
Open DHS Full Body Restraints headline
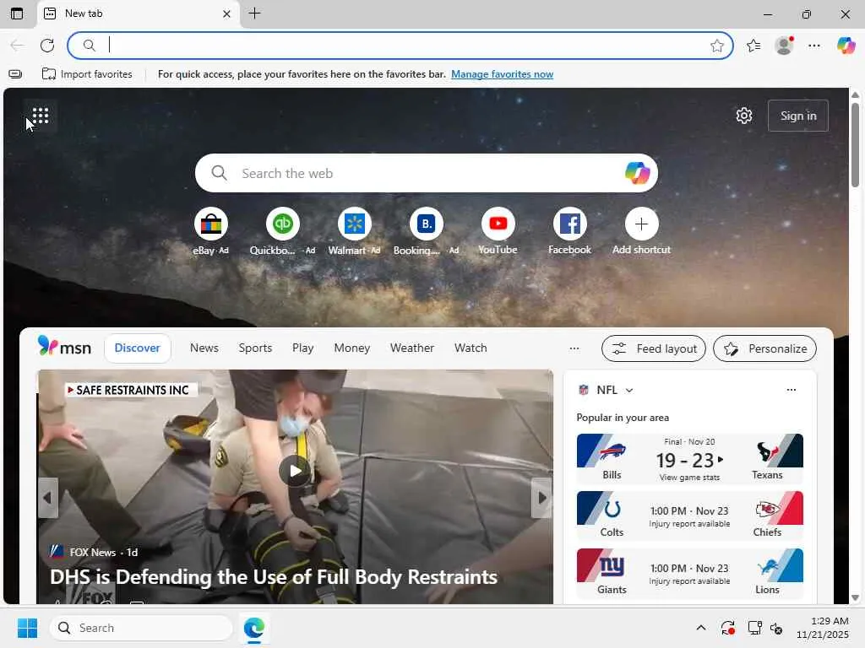(274, 577)
